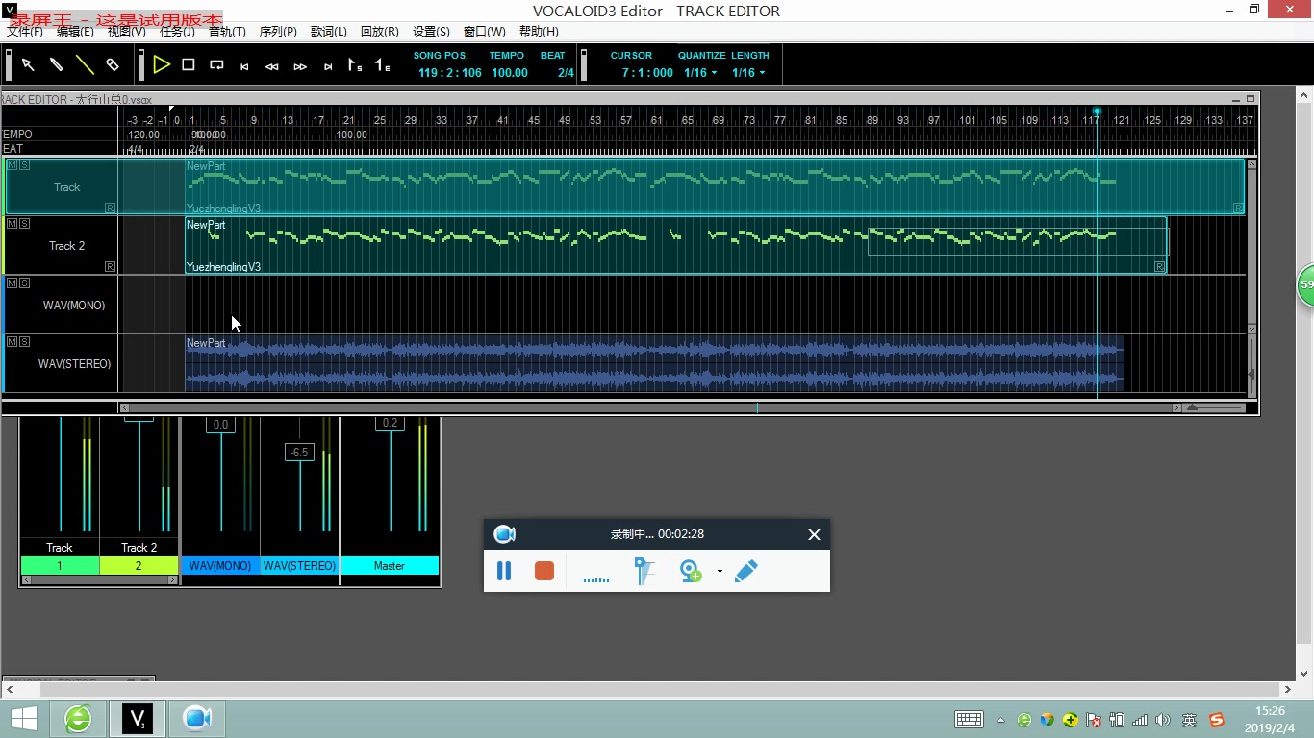This screenshot has height=738, width=1314.
Task: Expand the recorder webcam dropdown arrow
Action: point(720,572)
